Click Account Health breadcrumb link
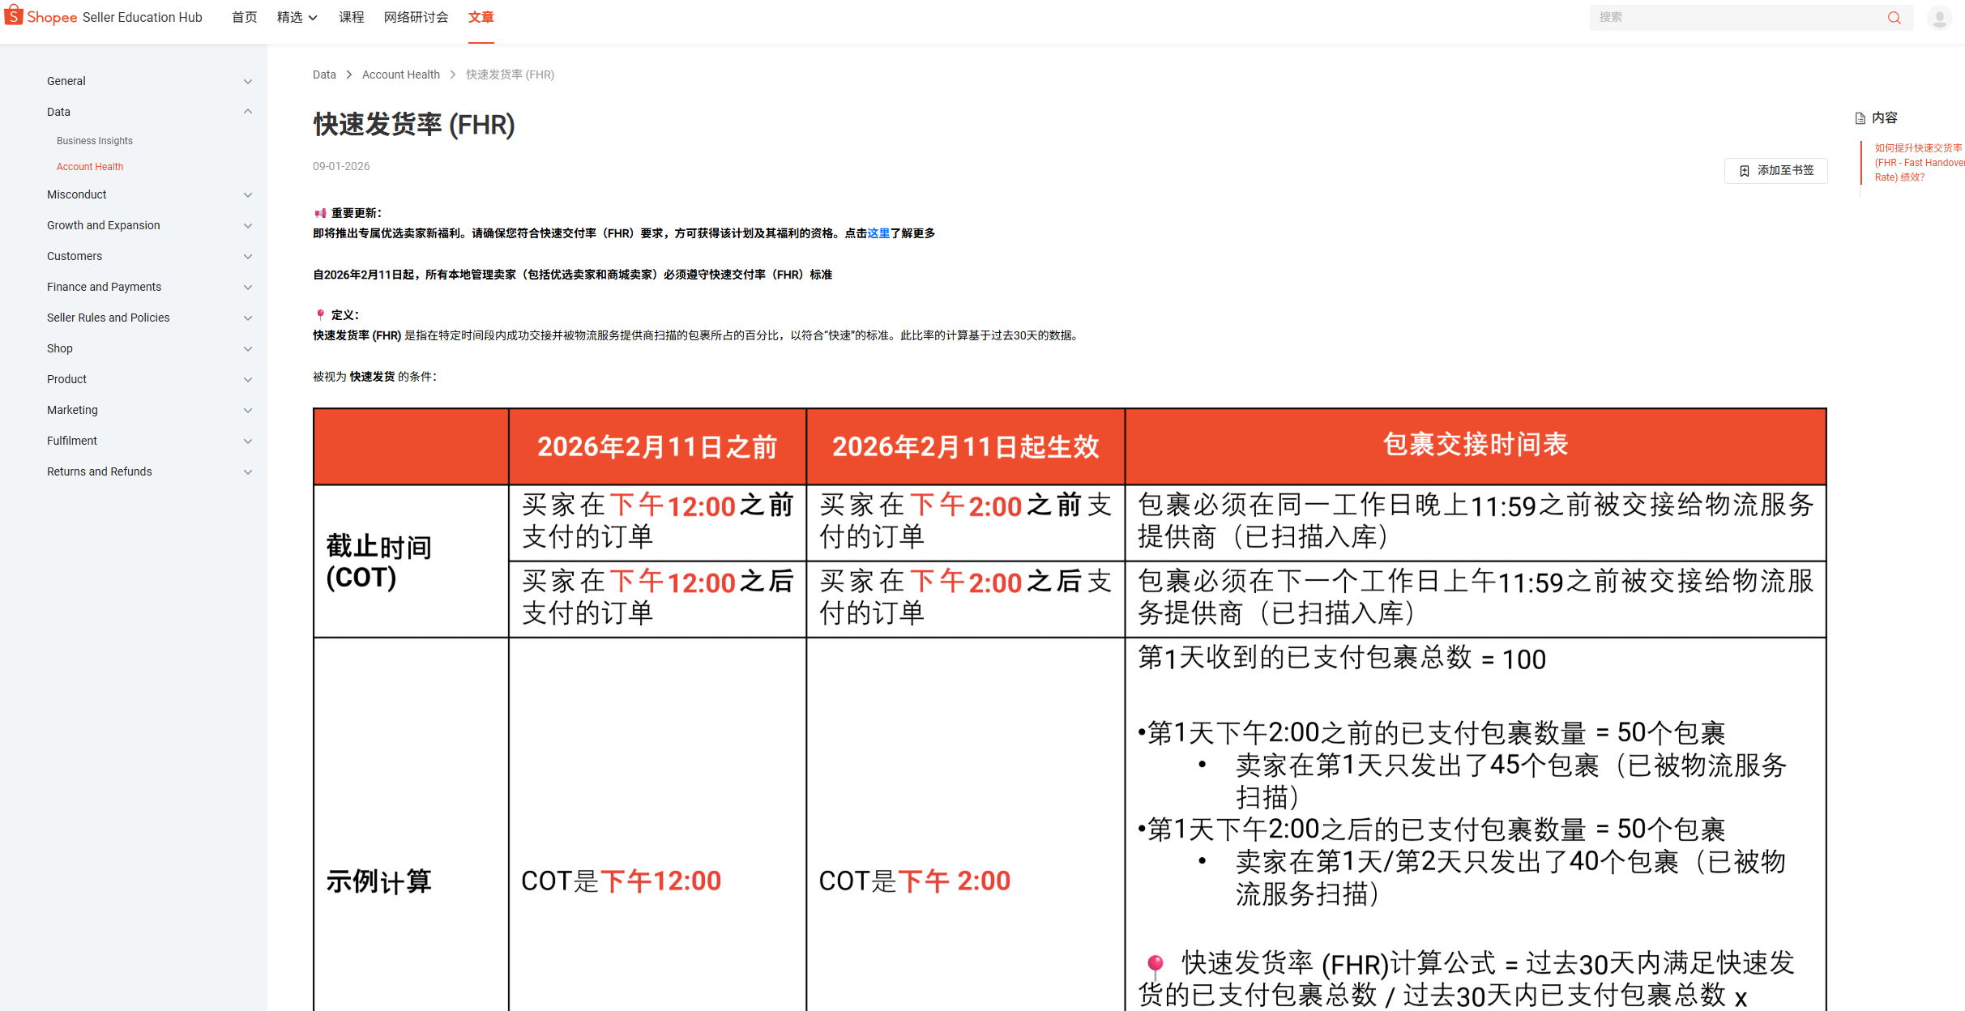1965x1011 pixels. 401,75
